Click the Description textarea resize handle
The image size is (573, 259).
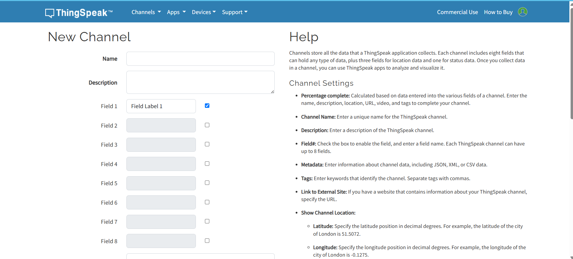coord(272,92)
